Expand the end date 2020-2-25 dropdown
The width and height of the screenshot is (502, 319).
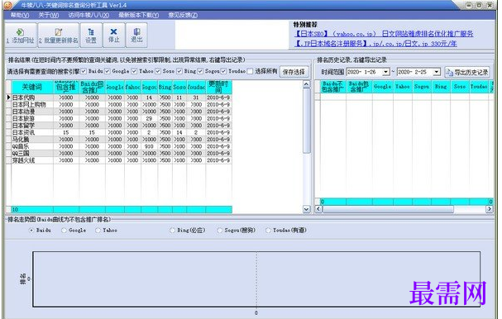437,72
